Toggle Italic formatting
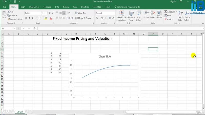This screenshot has height=115, width=205. (29, 18)
